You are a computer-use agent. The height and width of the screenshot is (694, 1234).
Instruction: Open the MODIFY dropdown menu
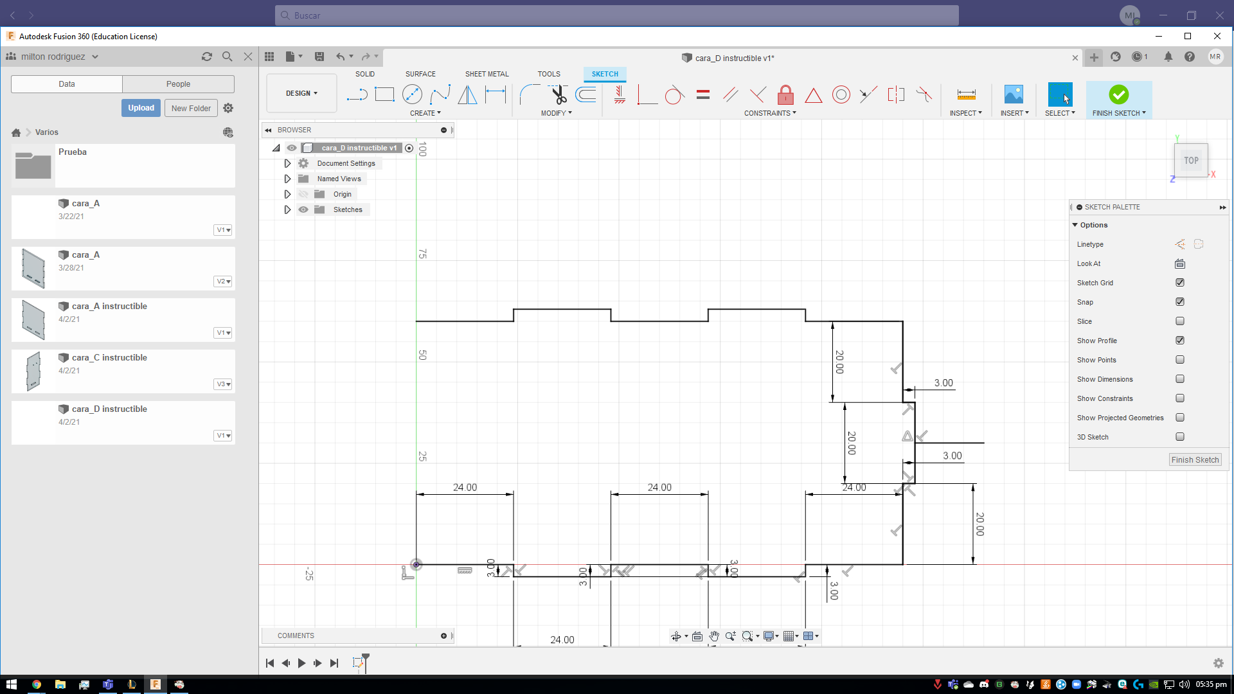[556, 113]
